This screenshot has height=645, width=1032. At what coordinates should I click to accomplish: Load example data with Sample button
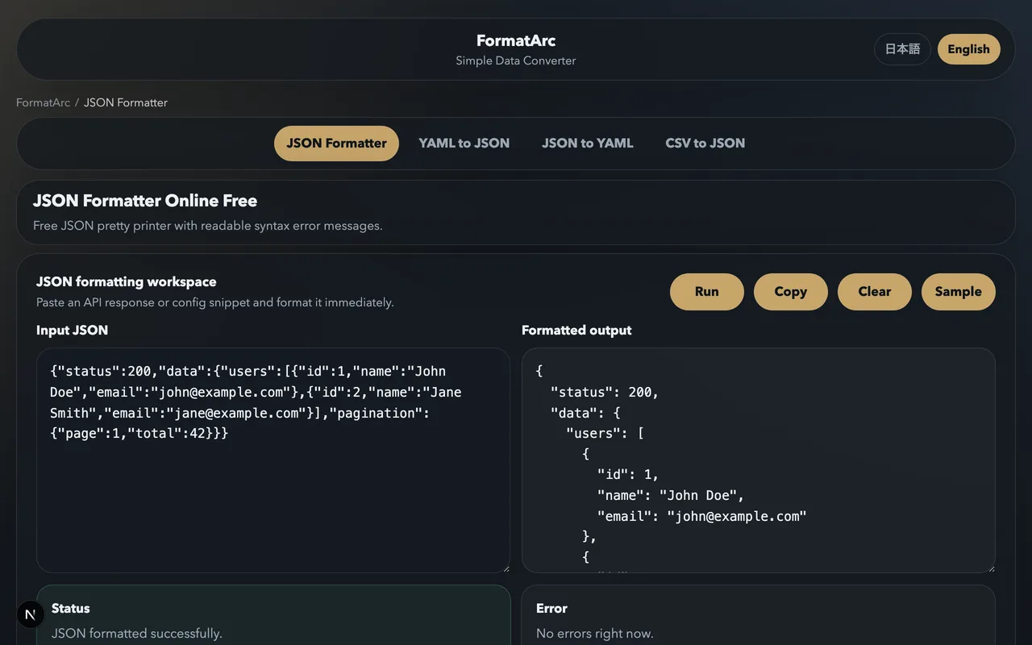[958, 292]
